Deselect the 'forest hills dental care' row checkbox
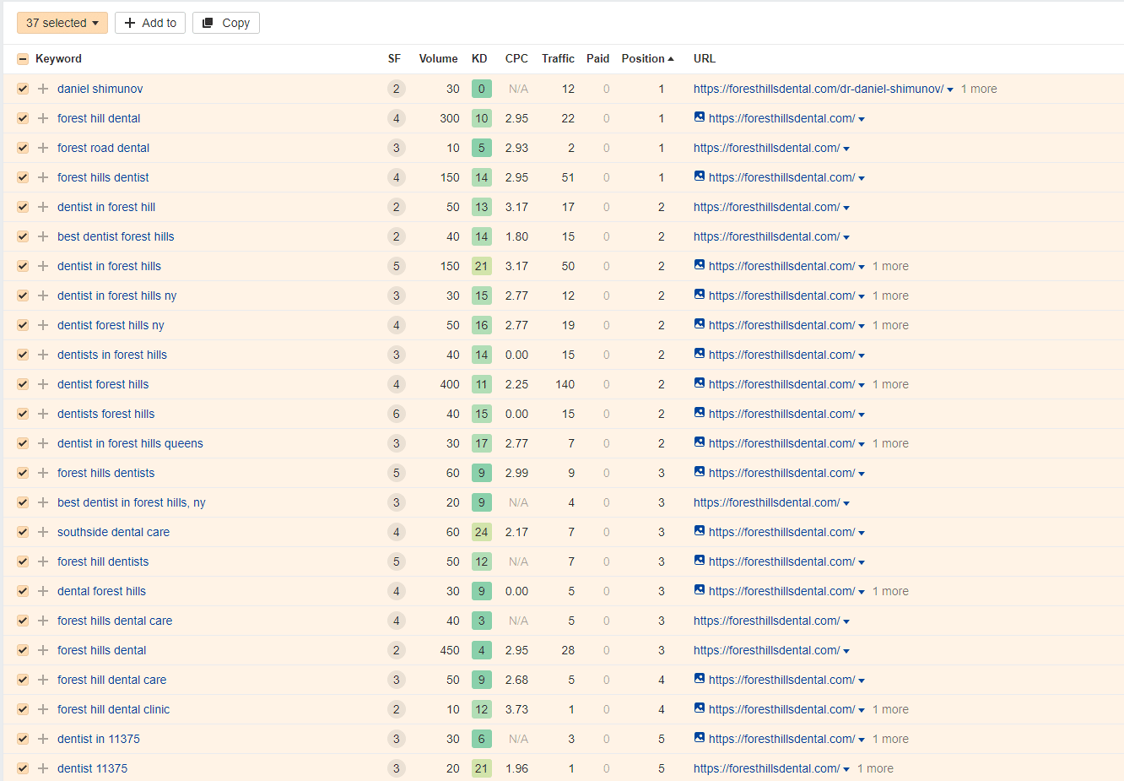 coord(23,621)
